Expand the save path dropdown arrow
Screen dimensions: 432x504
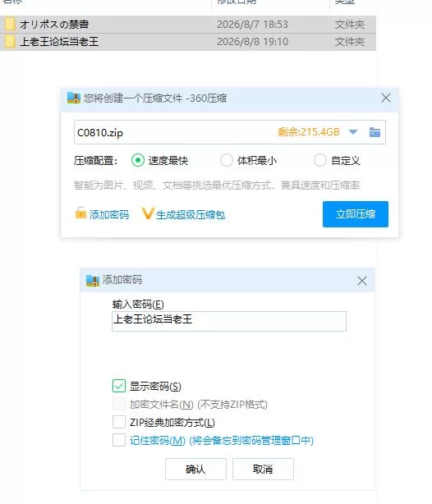point(353,132)
